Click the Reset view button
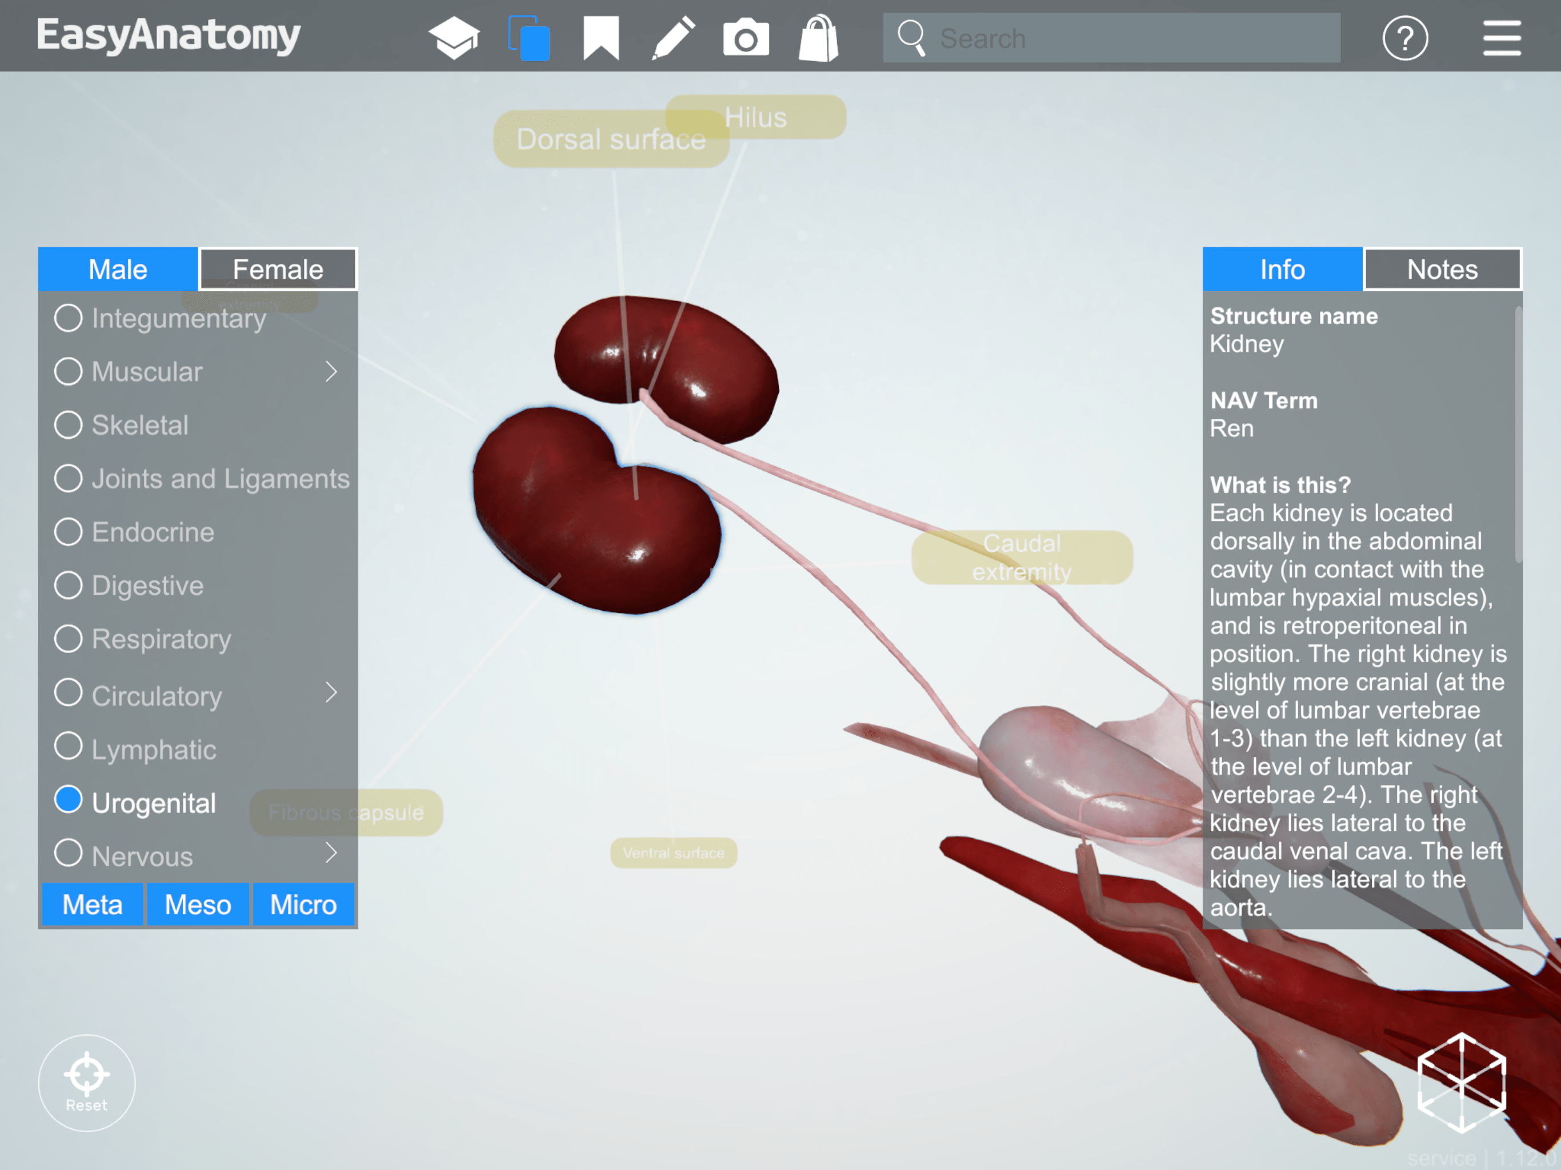The width and height of the screenshot is (1561, 1170). click(87, 1082)
